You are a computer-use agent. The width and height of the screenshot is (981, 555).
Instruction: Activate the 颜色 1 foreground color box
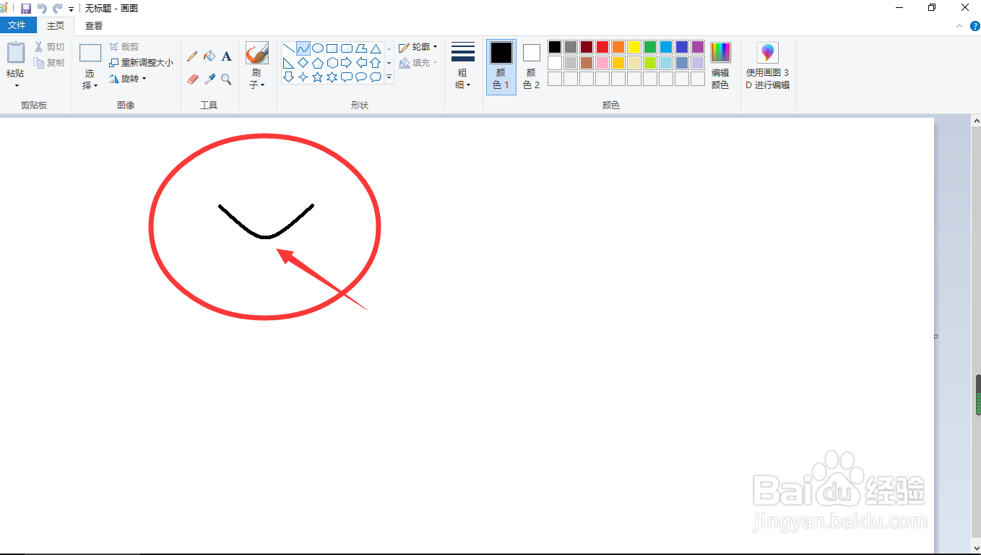point(501,67)
